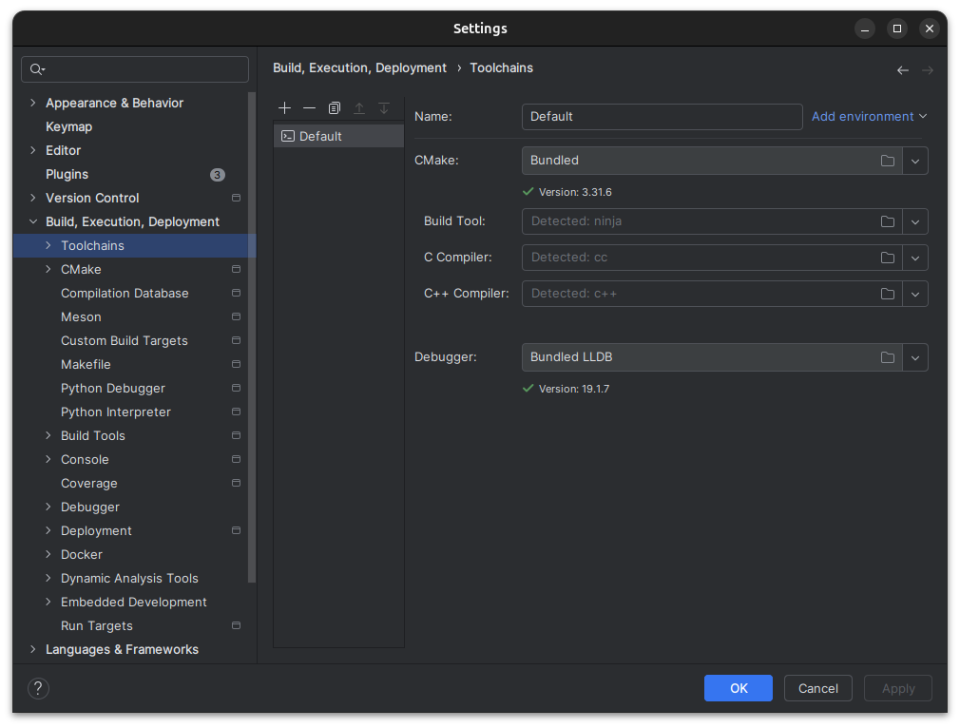Select Custom Build Targets page
960x728 pixels.
coord(125,340)
